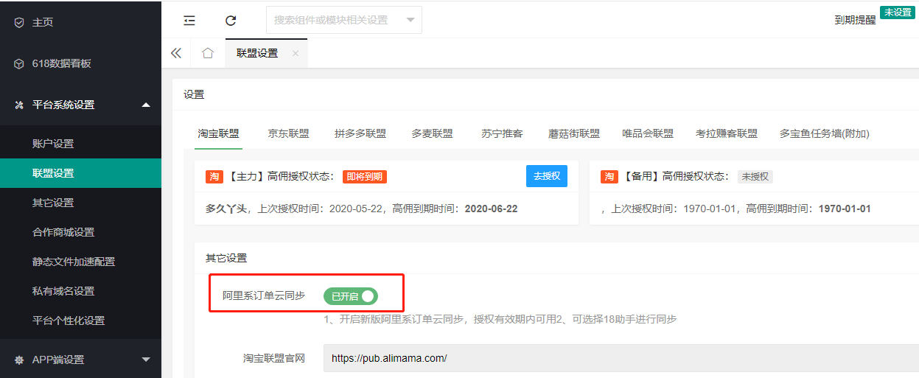Switch to 京东联盟 tab

(x=289, y=133)
